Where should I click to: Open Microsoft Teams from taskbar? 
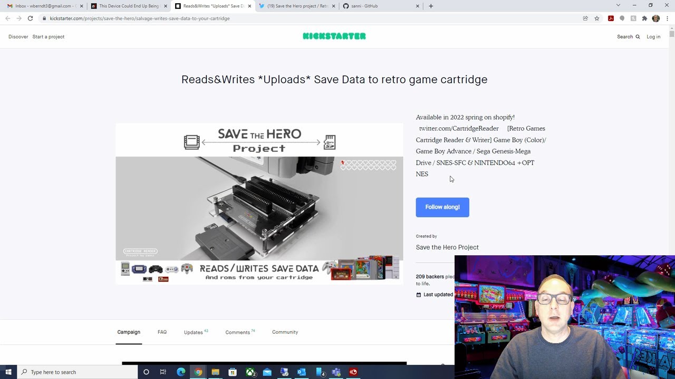[336, 372]
